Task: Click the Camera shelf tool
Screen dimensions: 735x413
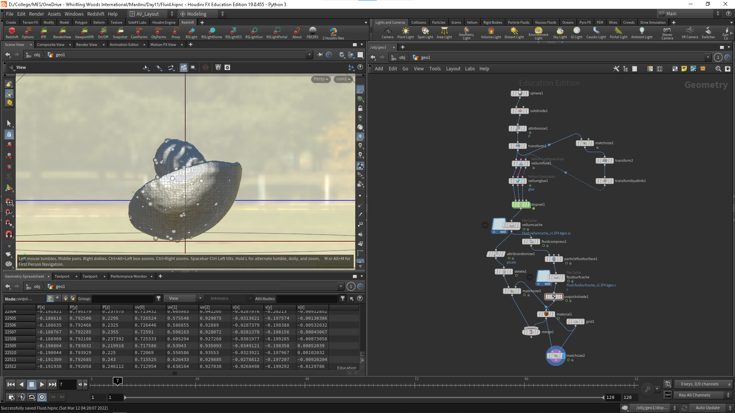Action: tap(387, 33)
